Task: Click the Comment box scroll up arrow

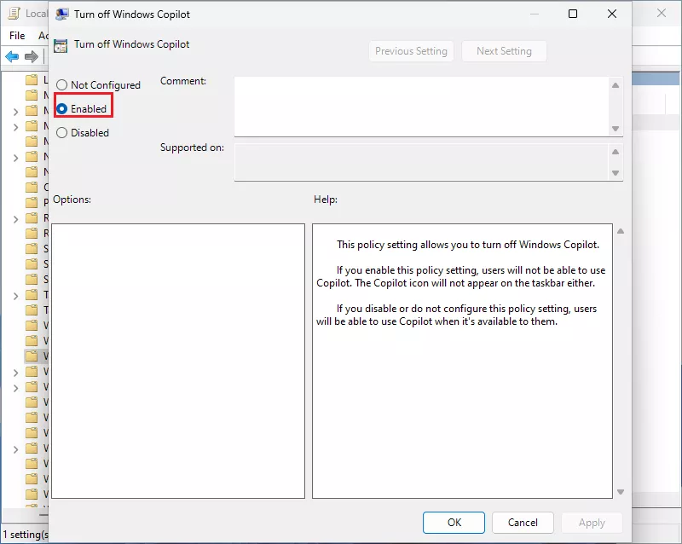Action: click(x=616, y=85)
